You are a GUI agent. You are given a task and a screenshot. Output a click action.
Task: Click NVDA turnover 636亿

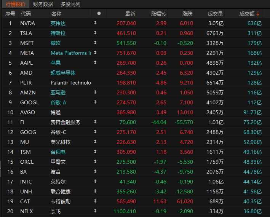click(254, 23)
